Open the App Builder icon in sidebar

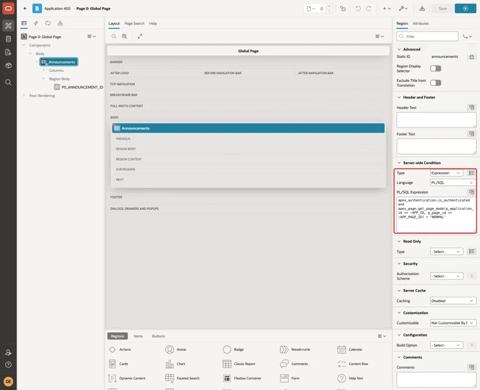tap(8, 26)
